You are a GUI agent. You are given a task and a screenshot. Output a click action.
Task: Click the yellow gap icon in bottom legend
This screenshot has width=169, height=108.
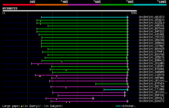[x=22, y=106]
